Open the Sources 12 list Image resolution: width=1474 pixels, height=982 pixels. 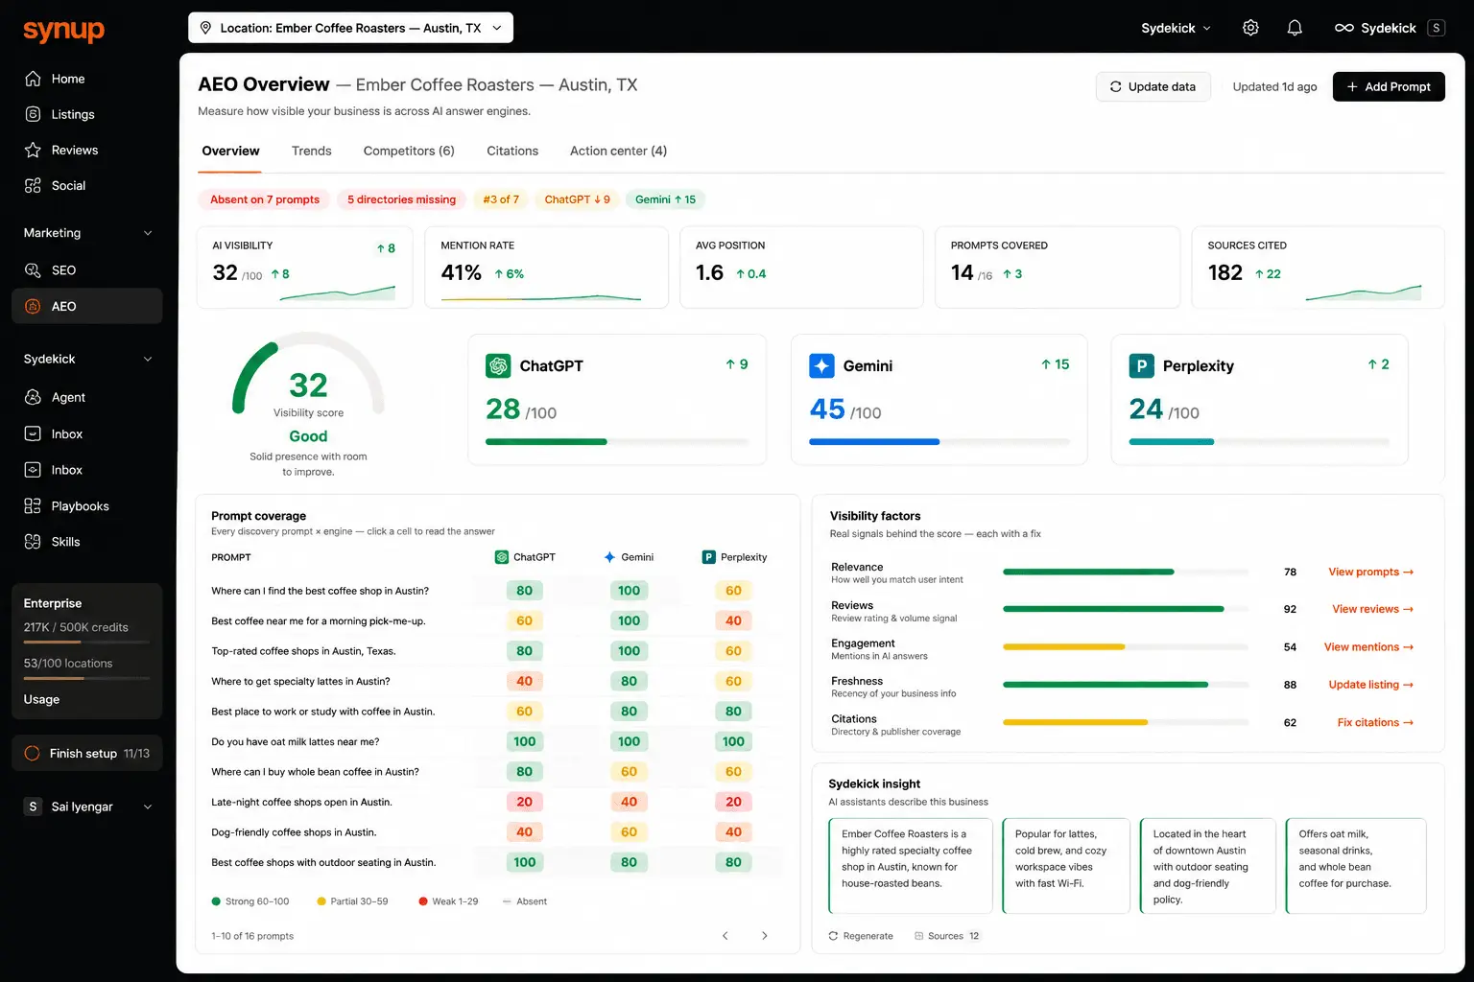click(x=947, y=936)
